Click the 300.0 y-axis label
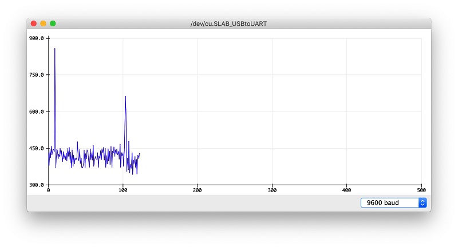Viewport: 458px width, 247px height. point(37,185)
